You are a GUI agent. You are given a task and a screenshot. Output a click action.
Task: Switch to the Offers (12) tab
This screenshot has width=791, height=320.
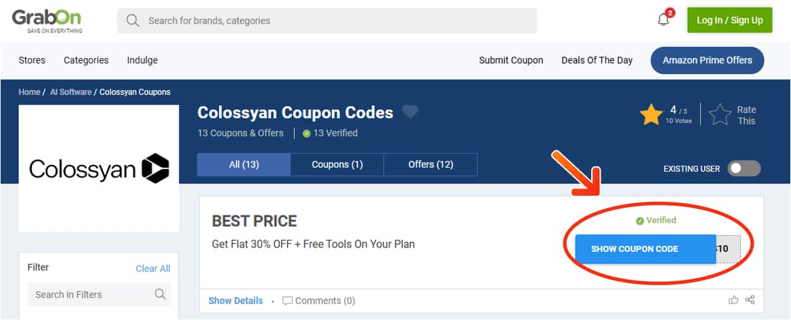[x=431, y=164]
